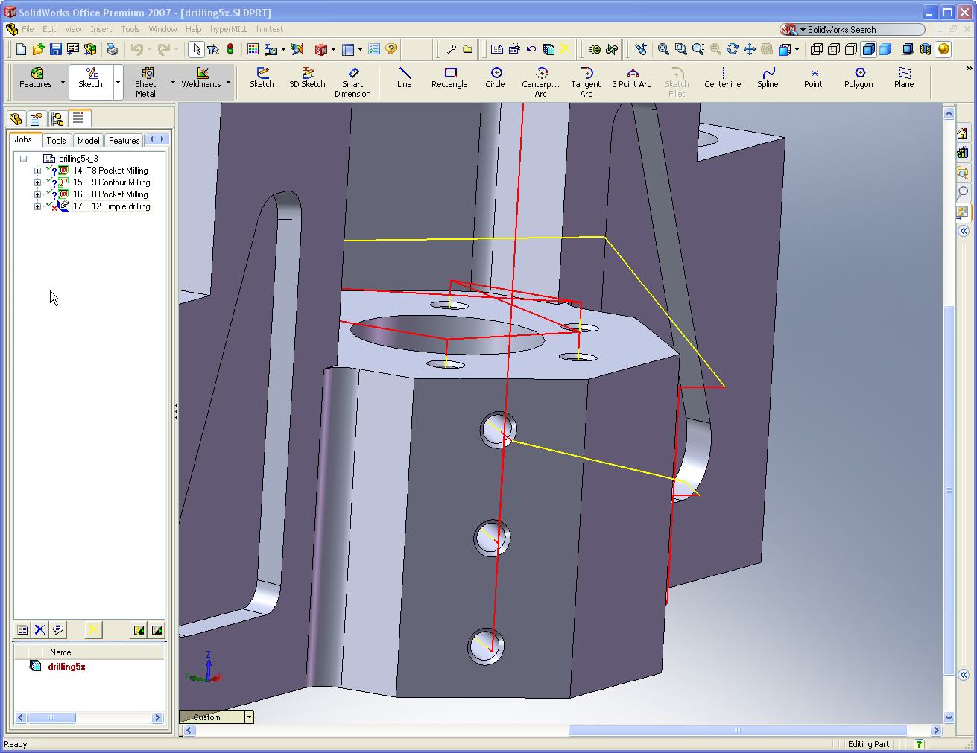
Task: Click the Weldments toolbar button
Action: point(201,77)
